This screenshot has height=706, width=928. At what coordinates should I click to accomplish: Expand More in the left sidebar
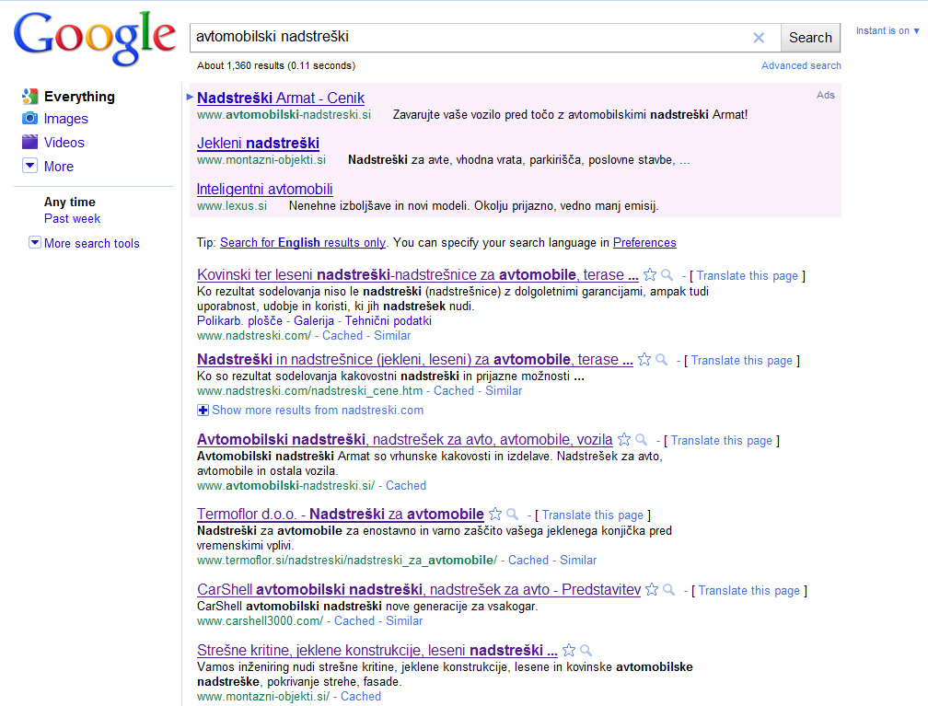coord(29,166)
